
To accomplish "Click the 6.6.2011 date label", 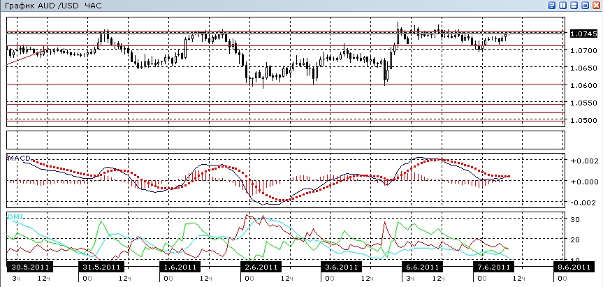I will click(x=422, y=267).
